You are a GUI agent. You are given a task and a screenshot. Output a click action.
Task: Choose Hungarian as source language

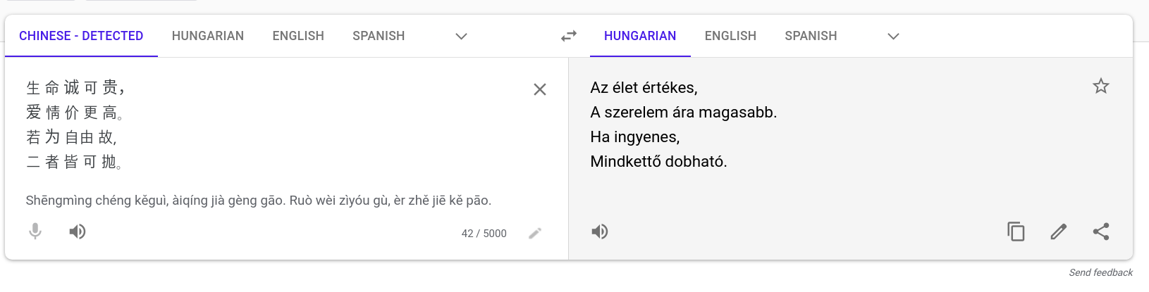pyautogui.click(x=208, y=36)
